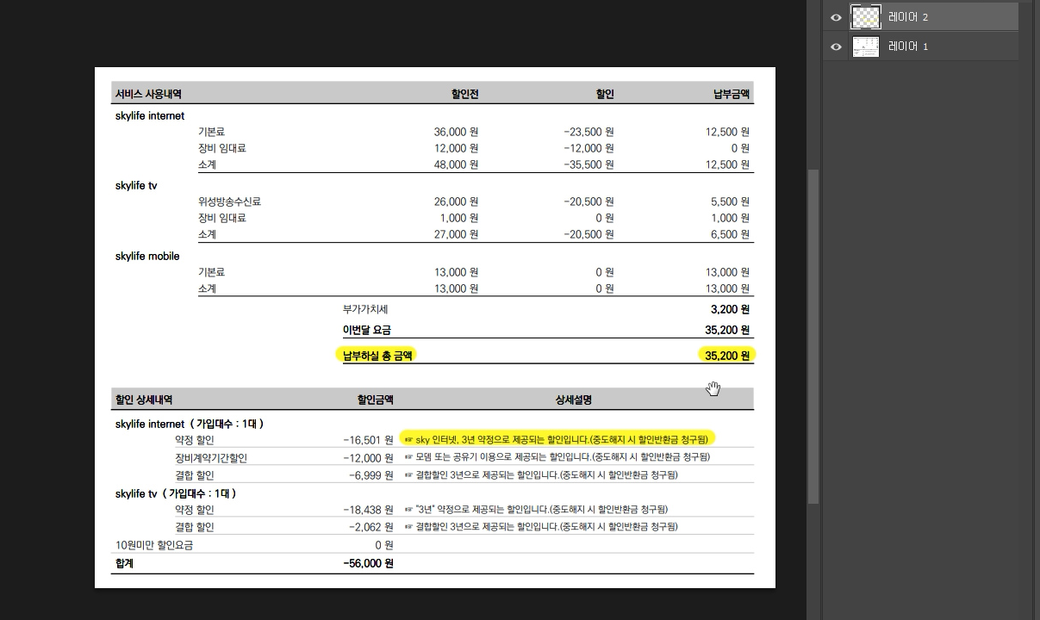
Task: Click the 부가가치세 label
Action: click(x=367, y=309)
